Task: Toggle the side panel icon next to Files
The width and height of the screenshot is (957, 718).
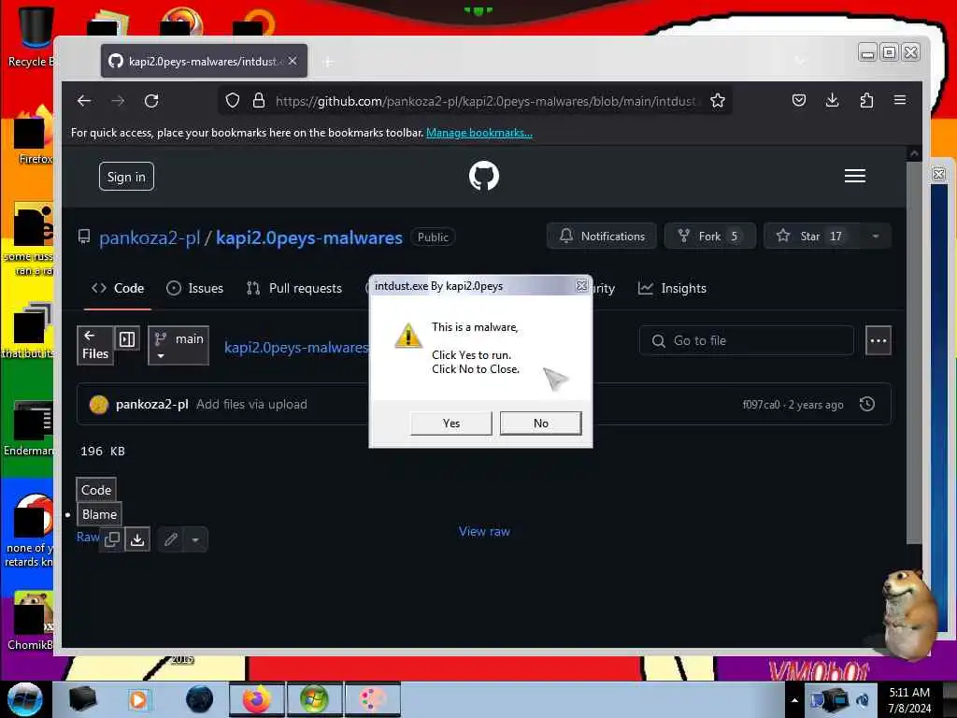Action: click(127, 338)
